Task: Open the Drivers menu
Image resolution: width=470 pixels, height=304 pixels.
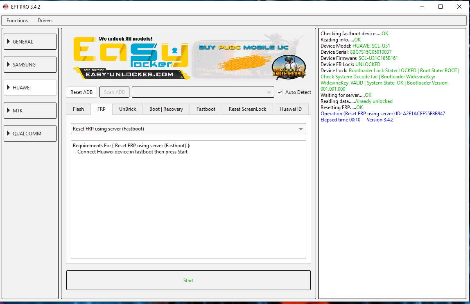Action: pyautogui.click(x=45, y=21)
